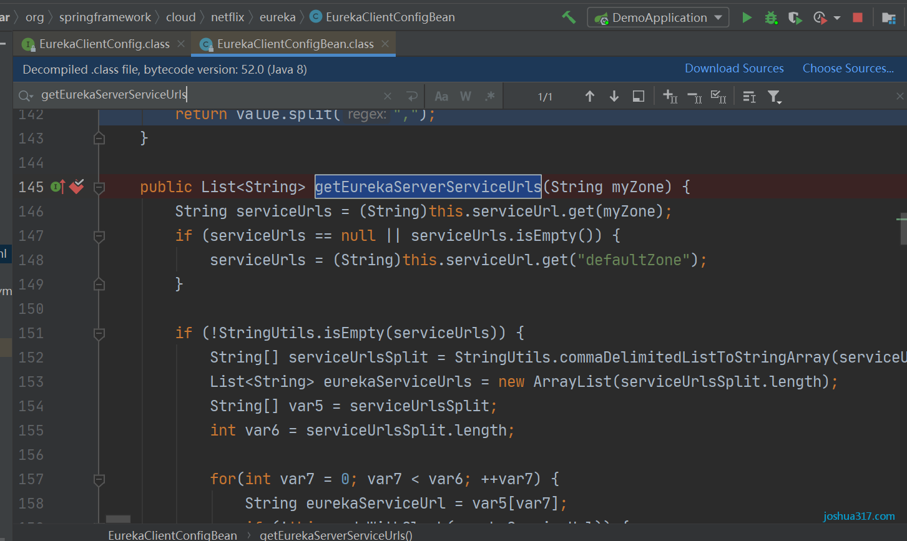Image resolution: width=907 pixels, height=541 pixels.
Task: Run DemoApplication with the green play button
Action: (747, 17)
